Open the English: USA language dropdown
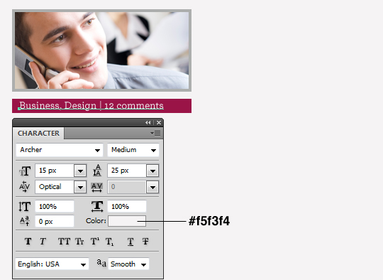Image resolution: width=383 pixels, height=280 pixels. tap(52, 264)
